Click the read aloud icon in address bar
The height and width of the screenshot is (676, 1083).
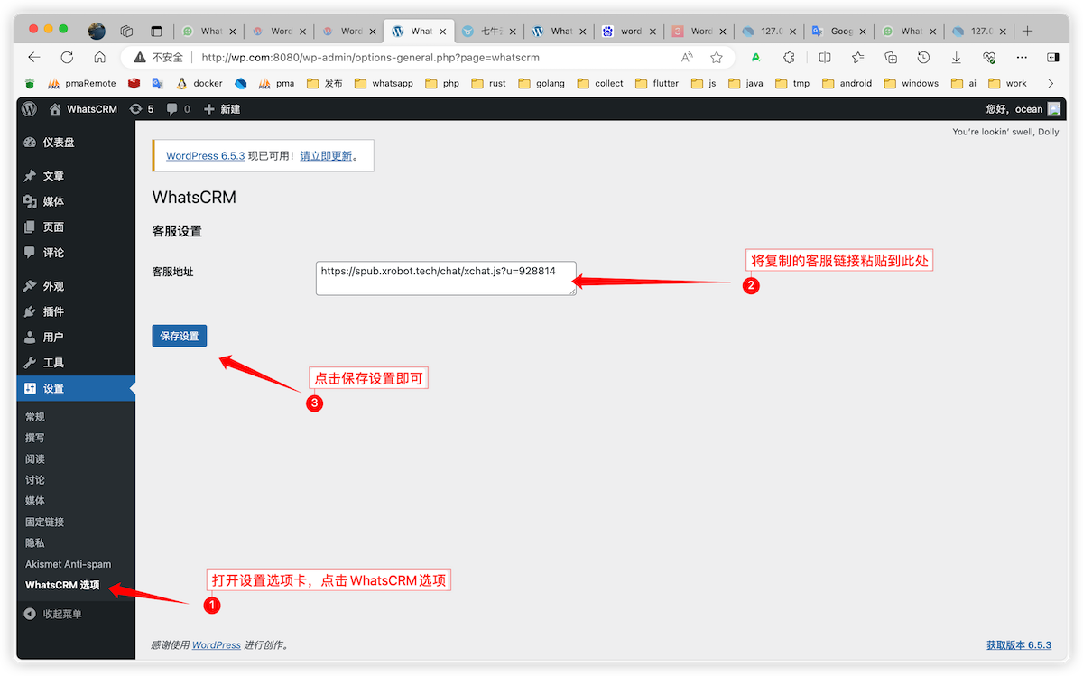[688, 57]
